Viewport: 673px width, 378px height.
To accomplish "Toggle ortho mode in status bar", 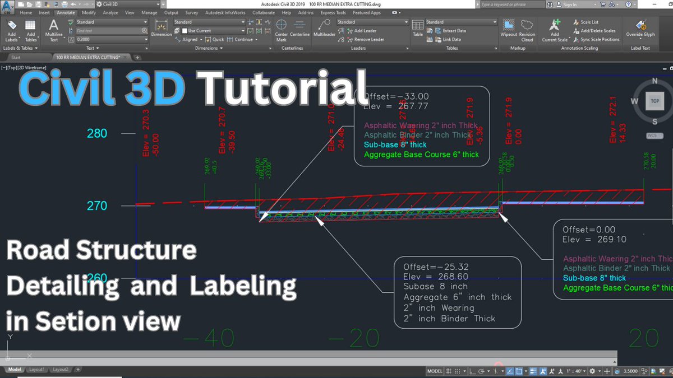I will (x=474, y=371).
